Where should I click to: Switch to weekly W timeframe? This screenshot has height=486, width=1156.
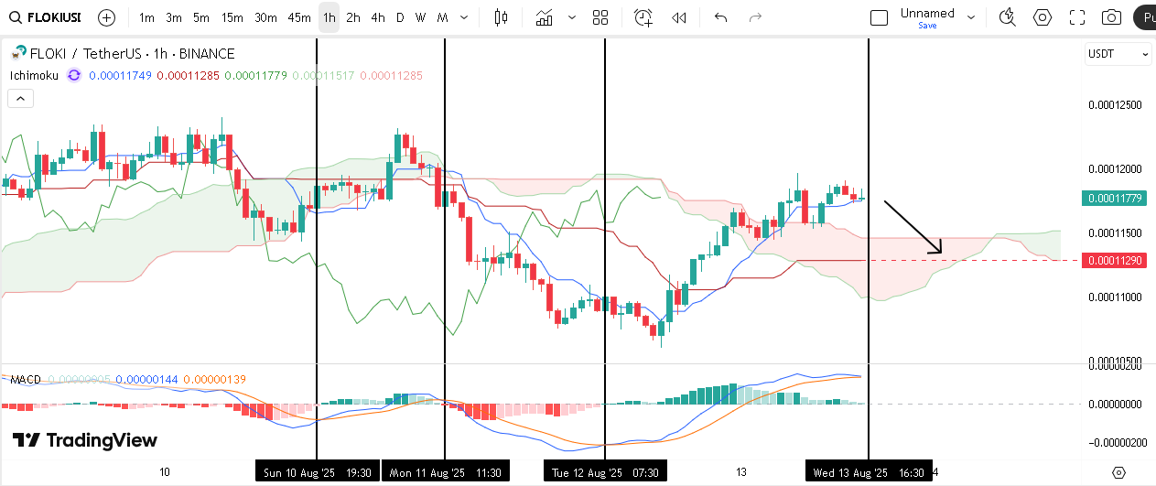[420, 17]
